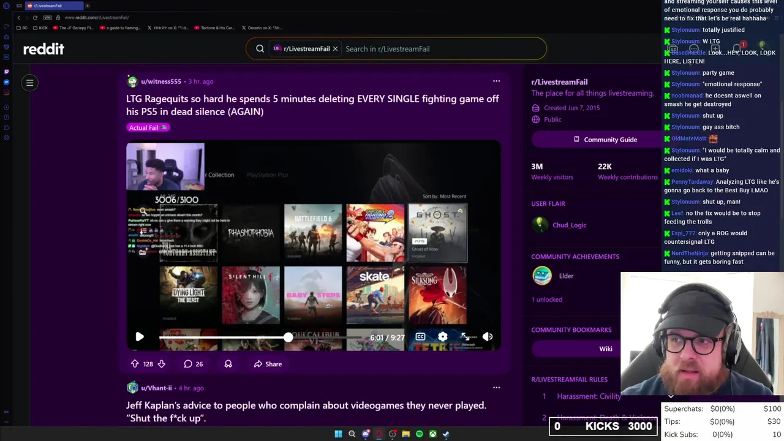This screenshot has width=784, height=441.
Task: Open Windows taskbar search
Action: [352, 434]
